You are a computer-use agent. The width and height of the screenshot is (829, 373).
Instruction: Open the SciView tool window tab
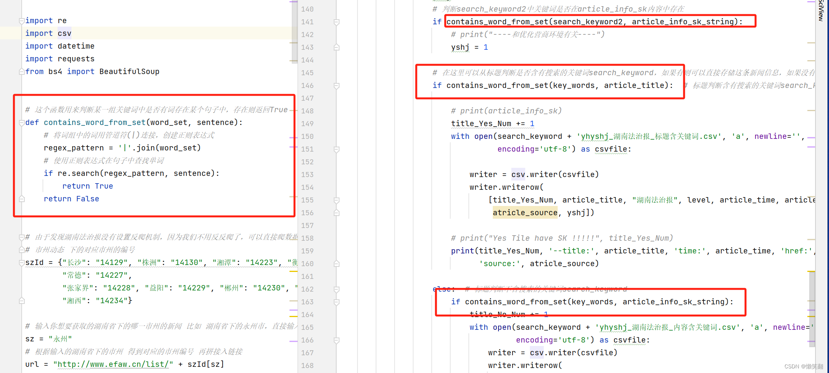point(822,10)
